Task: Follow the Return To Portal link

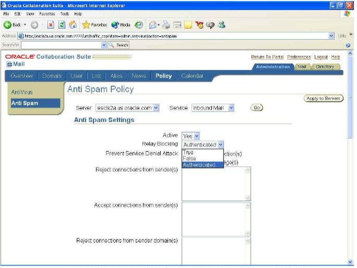Action: point(267,57)
